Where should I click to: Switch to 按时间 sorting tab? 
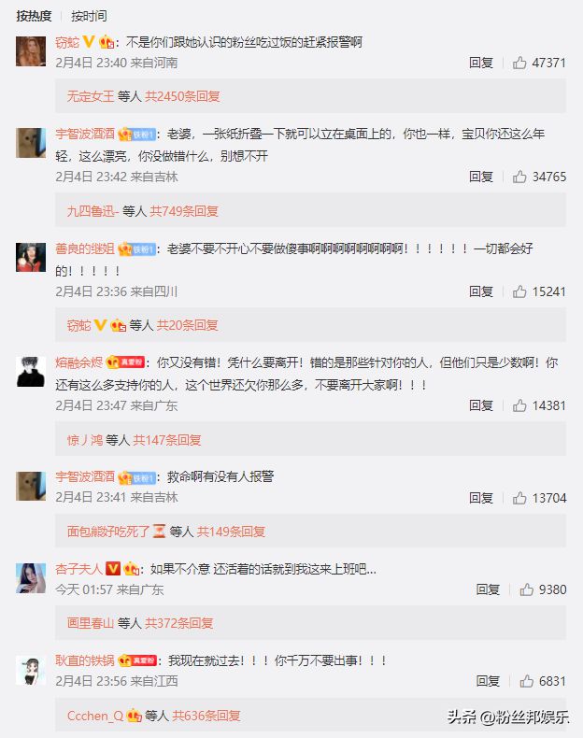click(x=89, y=16)
